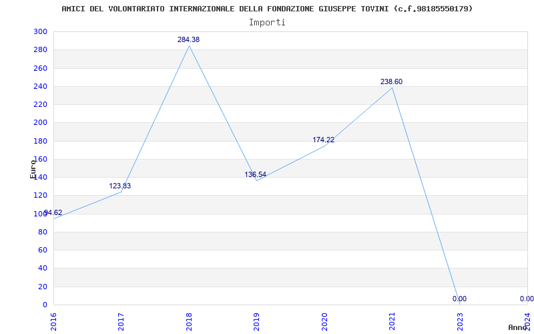Click the 136.54 data label for 2019
The height and width of the screenshot is (334, 534).
[256, 174]
